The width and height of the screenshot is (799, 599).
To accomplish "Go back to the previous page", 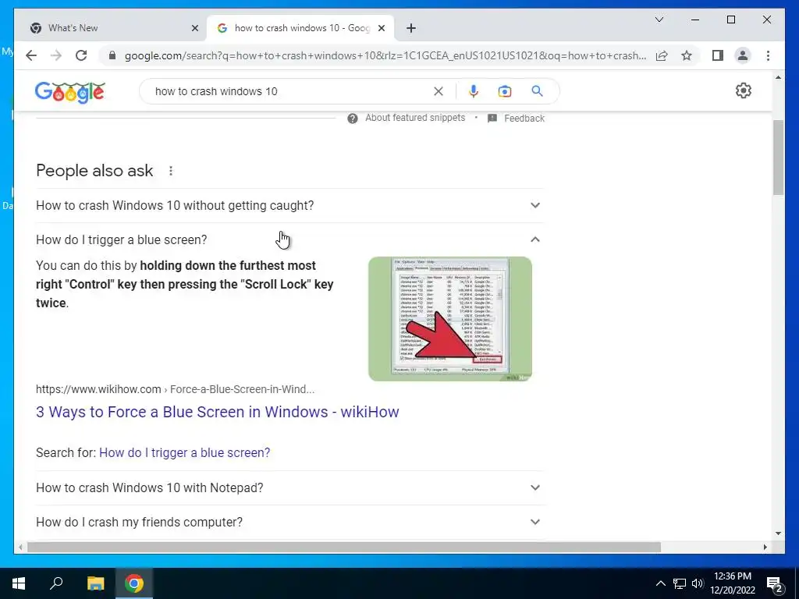I will (31, 55).
